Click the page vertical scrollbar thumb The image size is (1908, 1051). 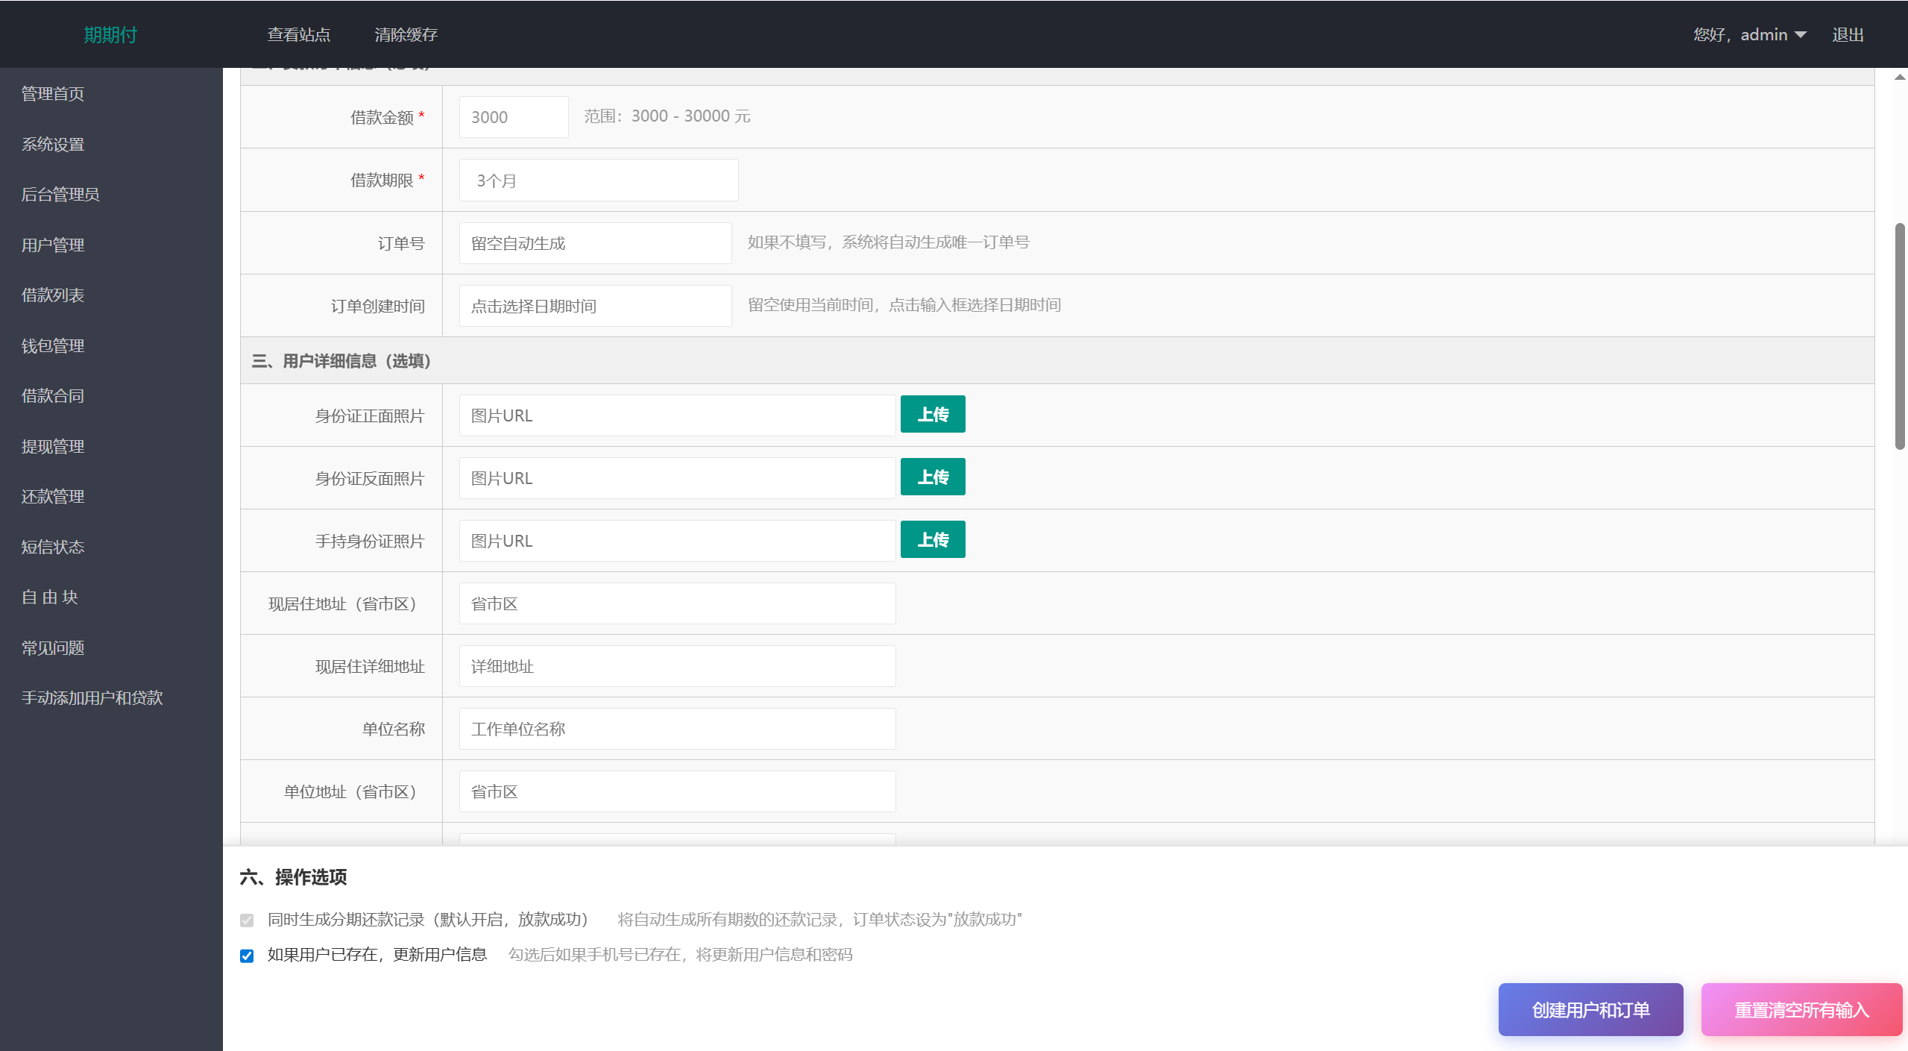pos(1900,336)
